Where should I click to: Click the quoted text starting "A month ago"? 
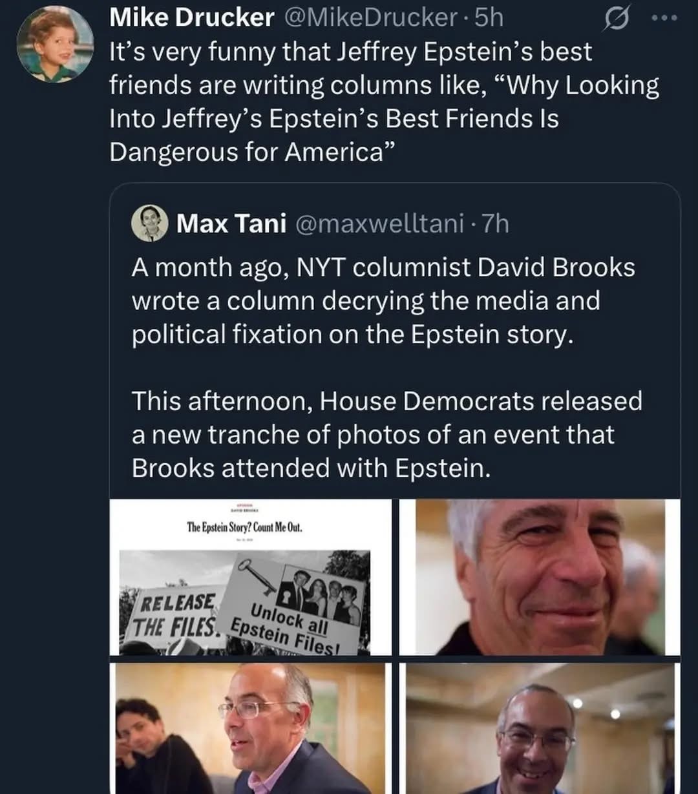pos(383,301)
